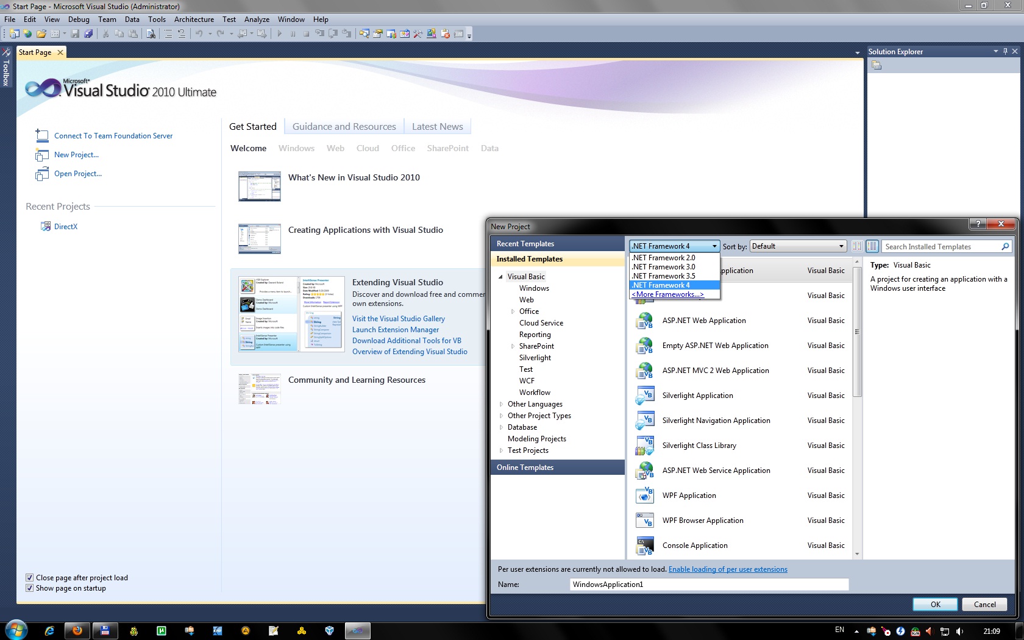Open the Sort by Default dropdown
1024x640 pixels.
click(798, 246)
